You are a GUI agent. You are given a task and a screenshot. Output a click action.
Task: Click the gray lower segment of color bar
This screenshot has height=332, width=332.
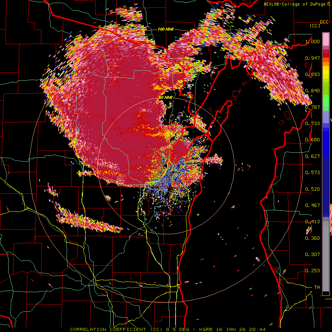326,256
